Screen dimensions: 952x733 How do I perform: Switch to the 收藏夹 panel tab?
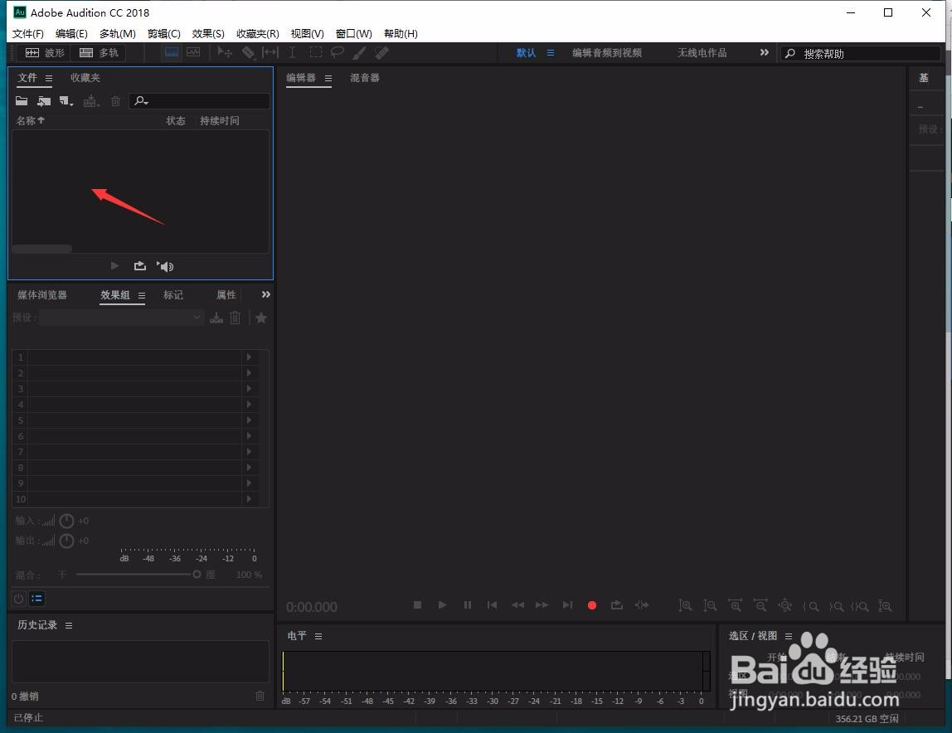85,78
